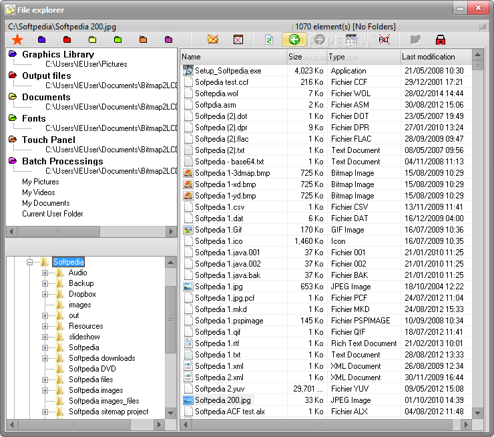The height and width of the screenshot is (437, 494).
Task: Go to My Documents
Action: coord(45,203)
